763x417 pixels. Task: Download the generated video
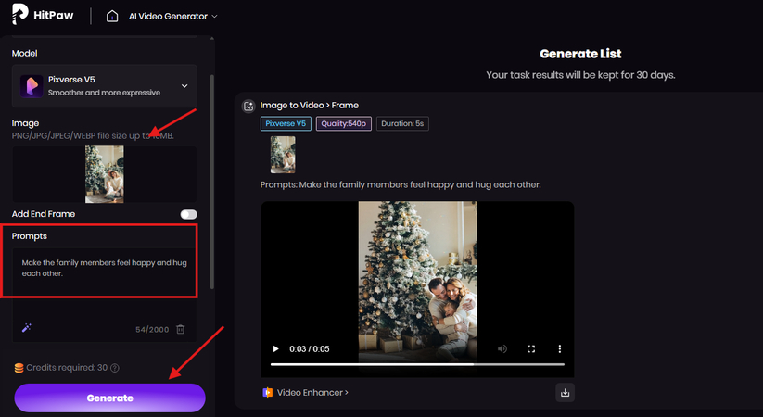coord(565,393)
